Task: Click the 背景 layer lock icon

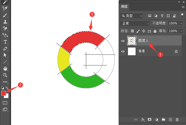Action: 176,51
